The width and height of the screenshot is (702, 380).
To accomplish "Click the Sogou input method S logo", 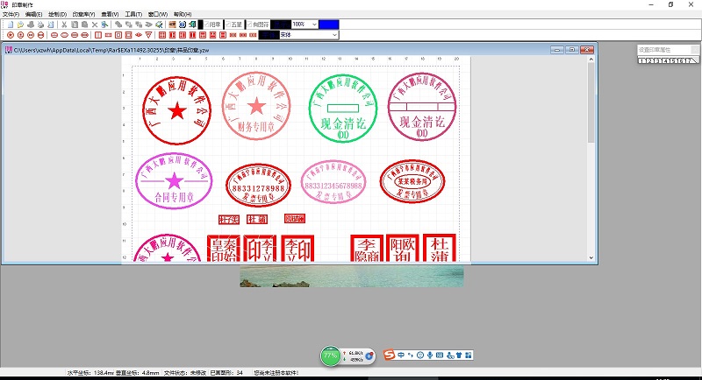I will pos(390,355).
